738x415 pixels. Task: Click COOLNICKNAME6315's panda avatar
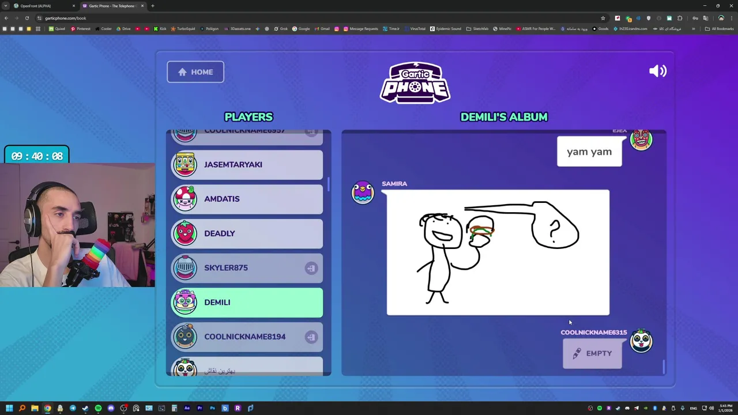tap(641, 341)
